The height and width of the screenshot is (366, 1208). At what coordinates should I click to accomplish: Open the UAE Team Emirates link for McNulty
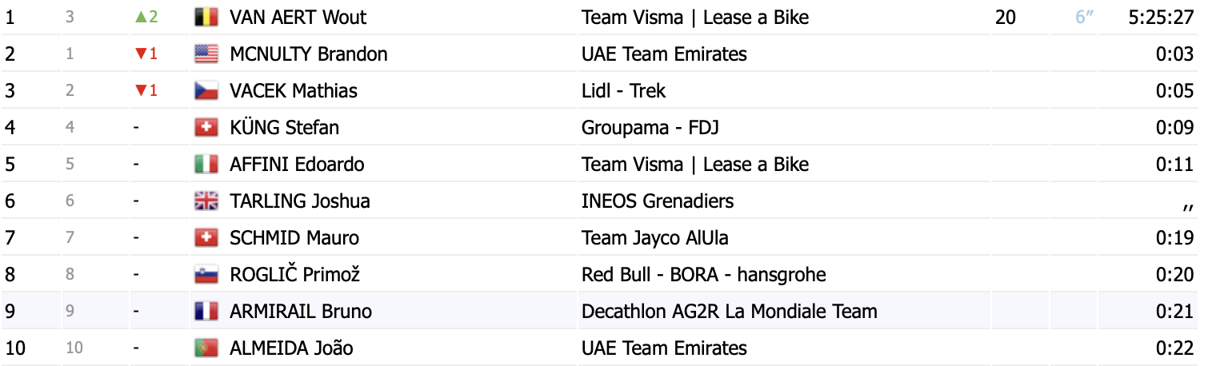[664, 54]
